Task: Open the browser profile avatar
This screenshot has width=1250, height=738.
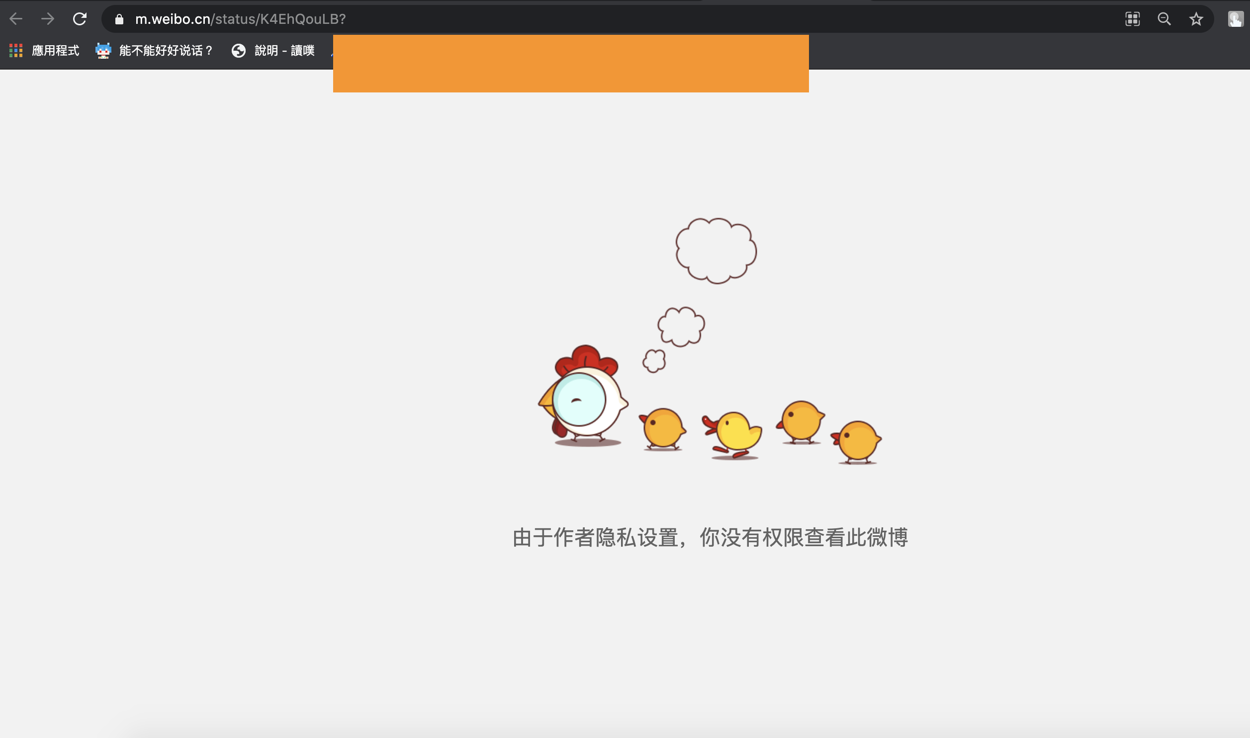Action: [x=1236, y=19]
